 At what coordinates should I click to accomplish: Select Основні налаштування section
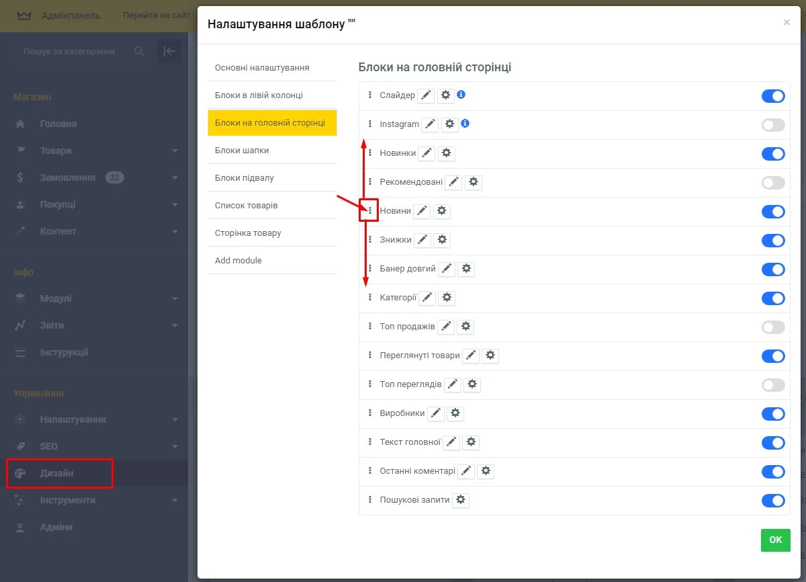[x=262, y=67]
